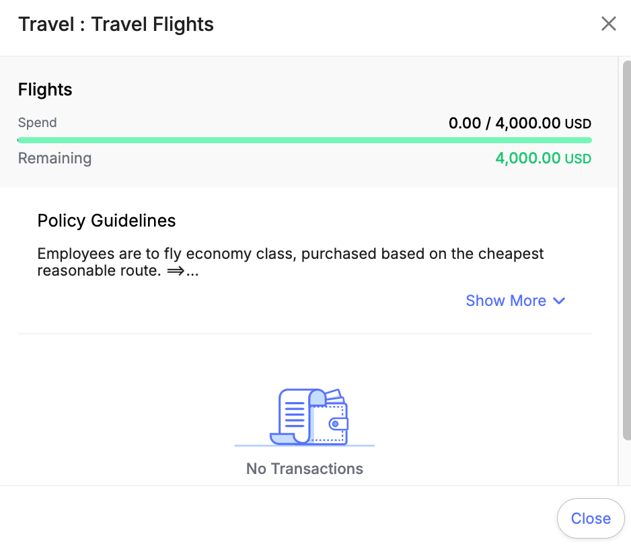Select the No Transactions label
The image size is (631, 550).
tap(305, 469)
